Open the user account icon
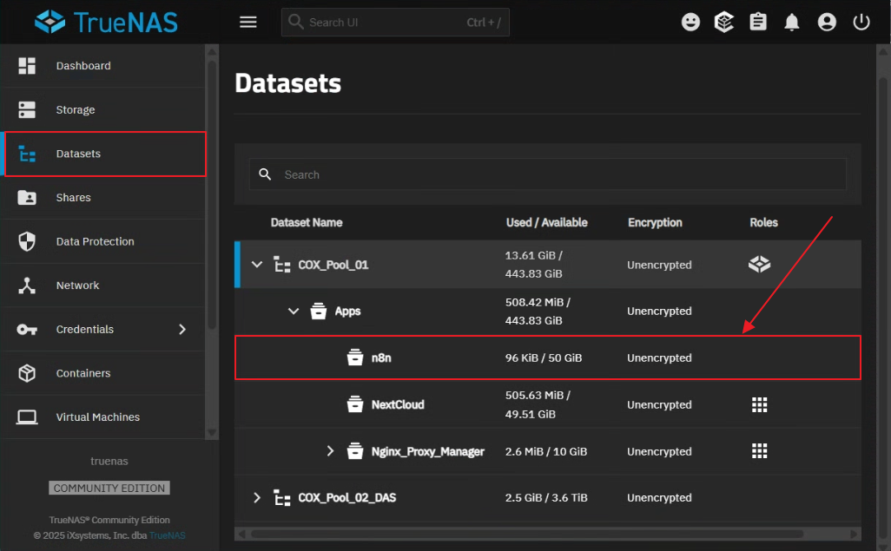This screenshot has width=891, height=551. 826,23
